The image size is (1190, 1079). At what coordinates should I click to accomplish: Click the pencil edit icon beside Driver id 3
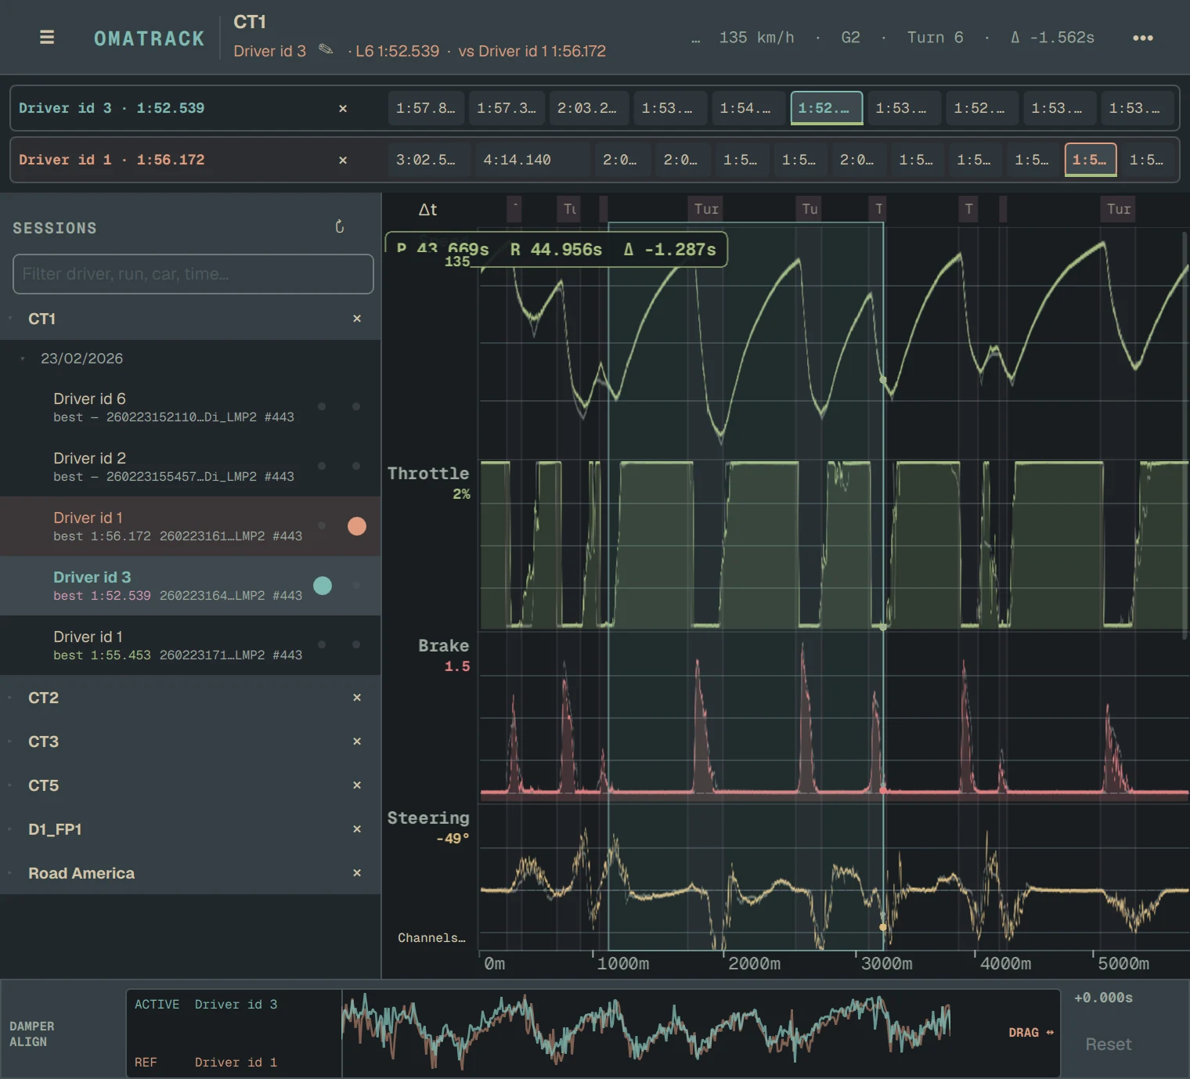(326, 50)
